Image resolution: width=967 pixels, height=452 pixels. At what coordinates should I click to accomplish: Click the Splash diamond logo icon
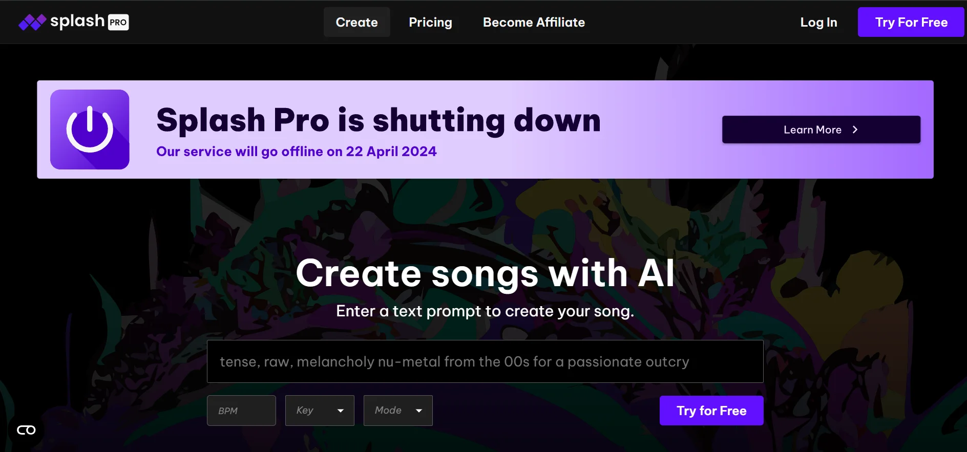32,22
